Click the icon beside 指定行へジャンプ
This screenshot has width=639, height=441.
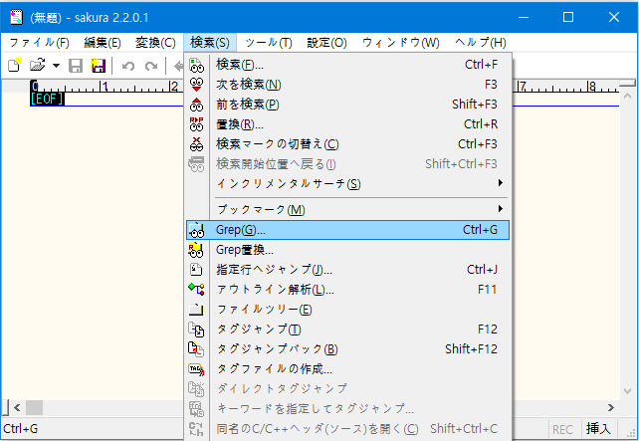196,270
